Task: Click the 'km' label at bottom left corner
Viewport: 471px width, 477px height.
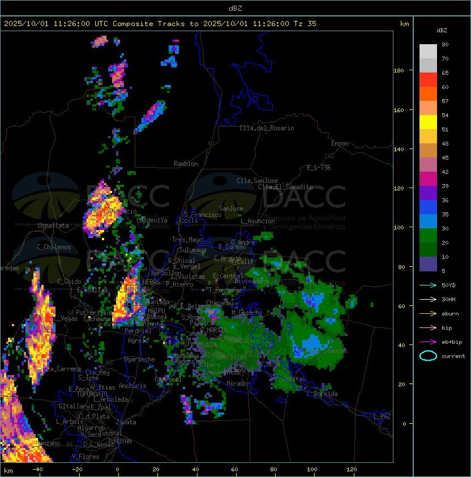Action: pos(8,471)
